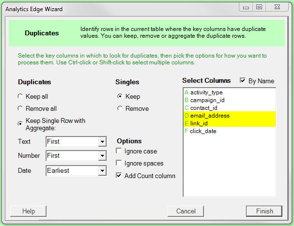Pick the contact_id column

point(204,108)
